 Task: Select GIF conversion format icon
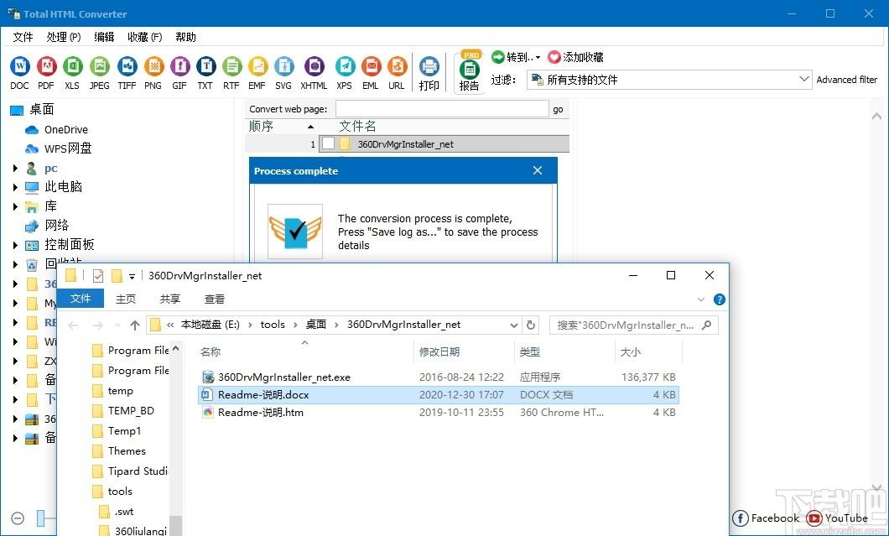(x=179, y=67)
